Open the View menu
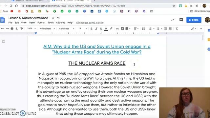210x118 pixels. click(x=24, y=23)
